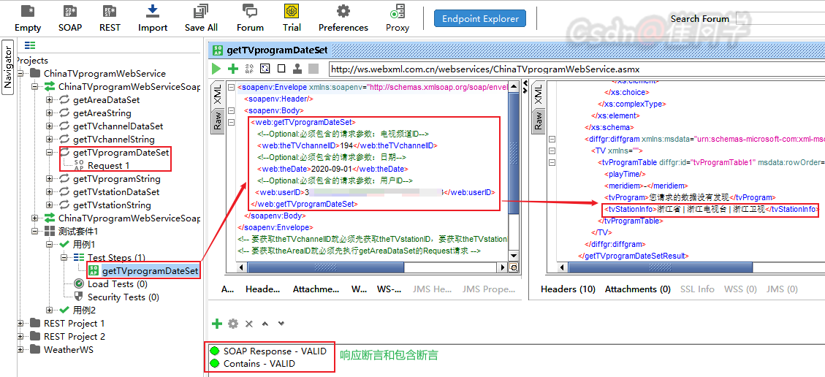Viewport: 825px width, 377px height.
Task: Collapse the 测试套件1 test suite
Action: pyautogui.click(x=35, y=232)
